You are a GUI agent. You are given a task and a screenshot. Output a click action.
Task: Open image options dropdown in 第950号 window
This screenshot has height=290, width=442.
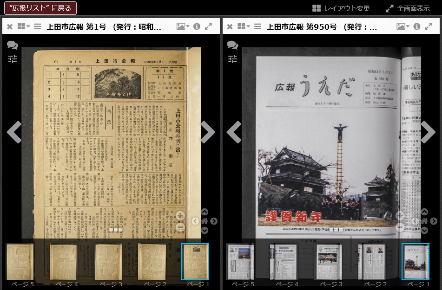403,26
